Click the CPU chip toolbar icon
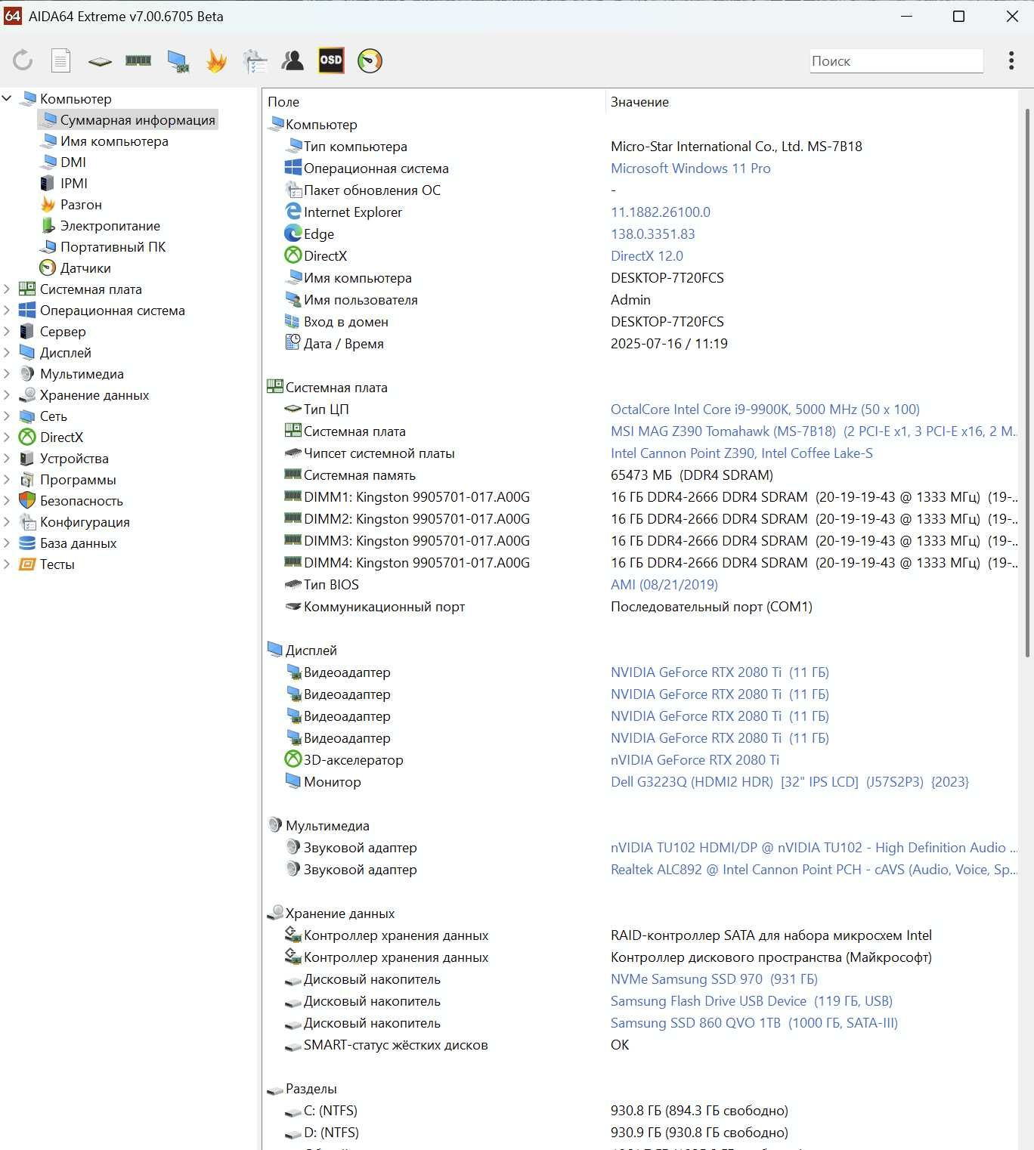The height and width of the screenshot is (1150, 1034). click(99, 60)
